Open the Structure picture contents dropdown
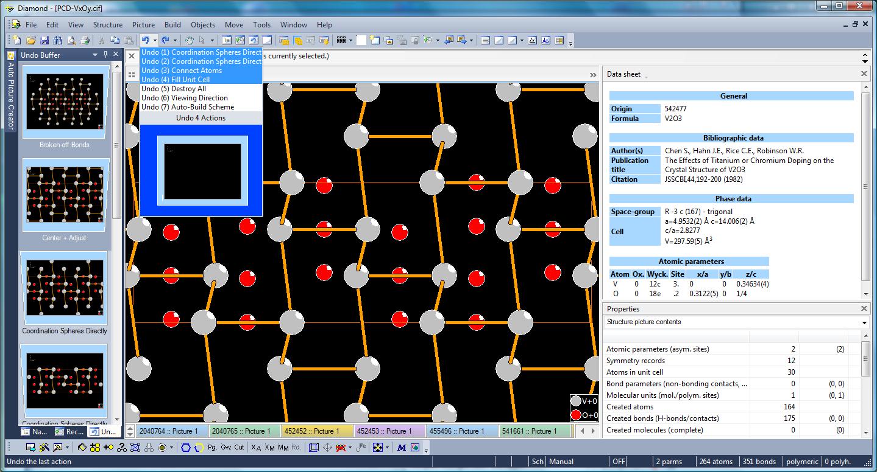This screenshot has width=877, height=472. tap(864, 322)
